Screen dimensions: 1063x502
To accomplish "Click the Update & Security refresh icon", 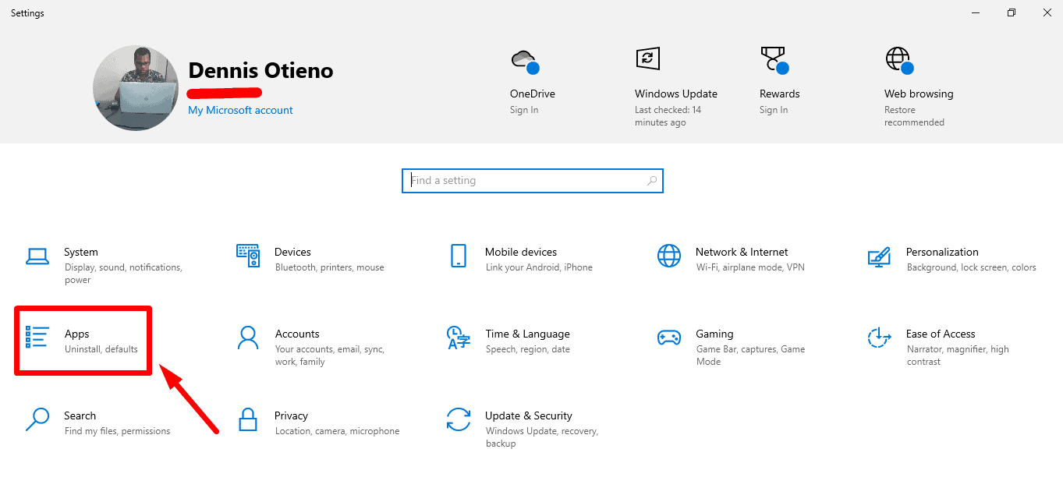I will point(458,419).
